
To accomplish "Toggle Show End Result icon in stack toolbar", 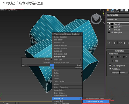I will tap(115, 43).
